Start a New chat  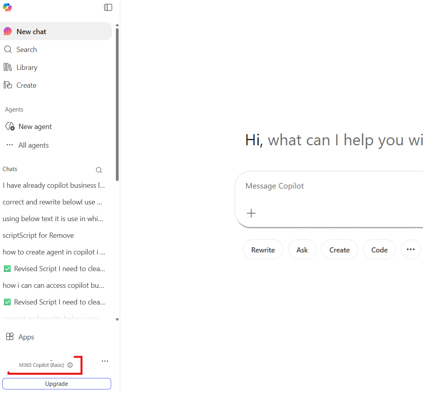click(x=56, y=32)
